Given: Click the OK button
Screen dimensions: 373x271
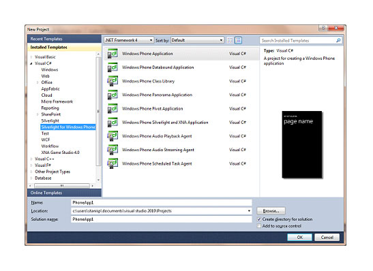Looking at the screenshot, I should coord(299,237).
